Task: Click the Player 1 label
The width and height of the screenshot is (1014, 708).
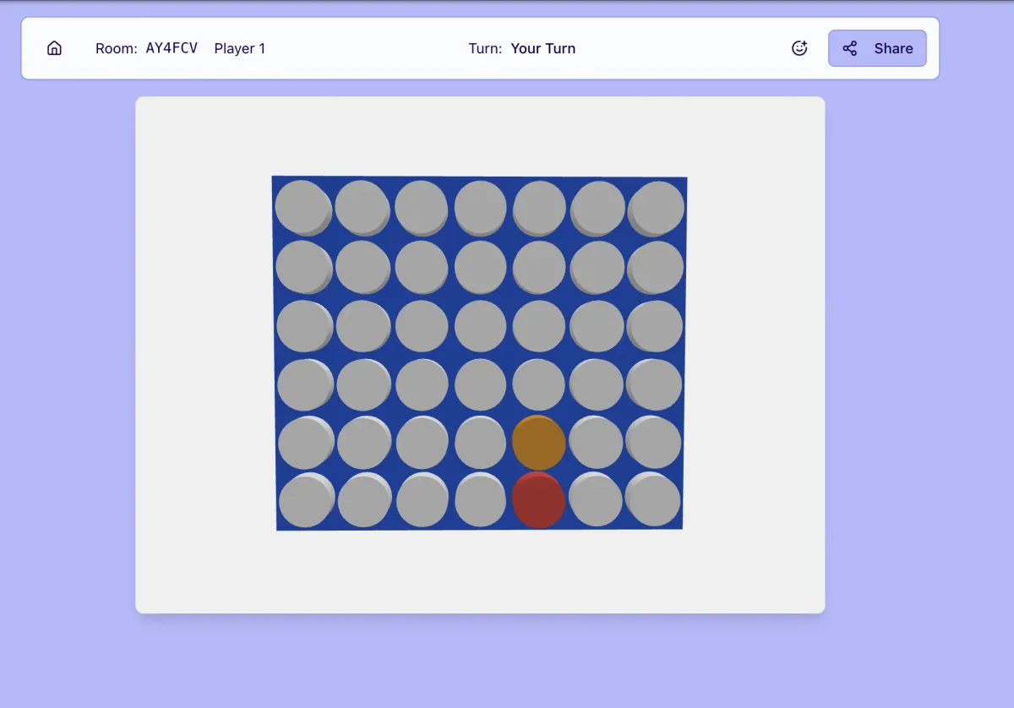Action: [x=240, y=48]
